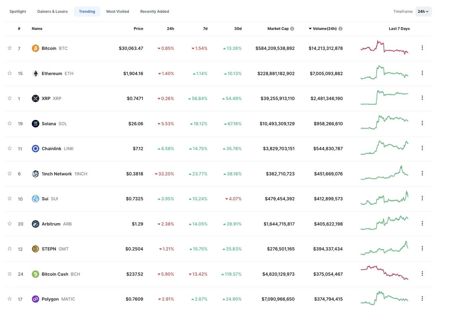Expand more options for Bitcoin Cash row
463x309 pixels.
point(422,274)
